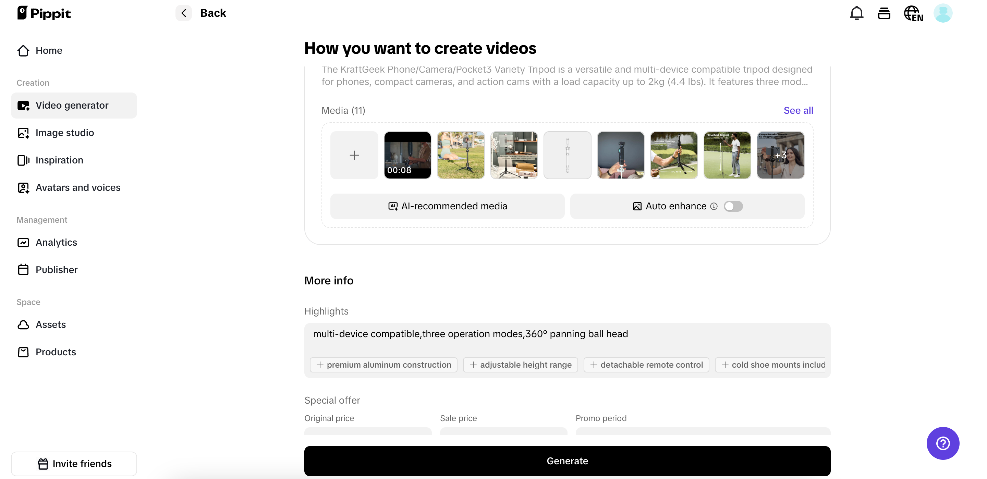Open Avatars and voices
This screenshot has height=479, width=987.
78,187
